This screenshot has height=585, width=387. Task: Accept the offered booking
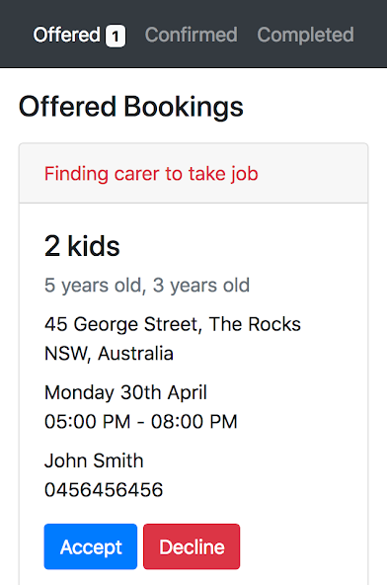pyautogui.click(x=91, y=546)
